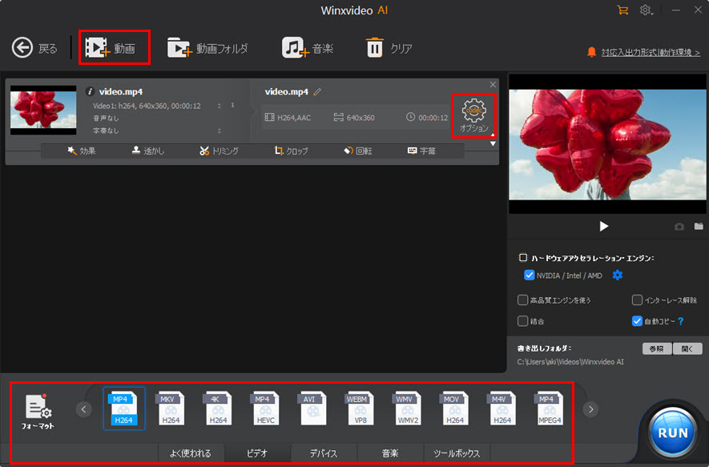This screenshot has height=467, width=709.
Task: Select MKV H264 format
Action: 171,409
